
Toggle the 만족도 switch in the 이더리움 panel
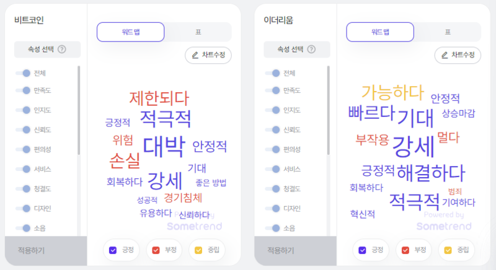coord(272,90)
